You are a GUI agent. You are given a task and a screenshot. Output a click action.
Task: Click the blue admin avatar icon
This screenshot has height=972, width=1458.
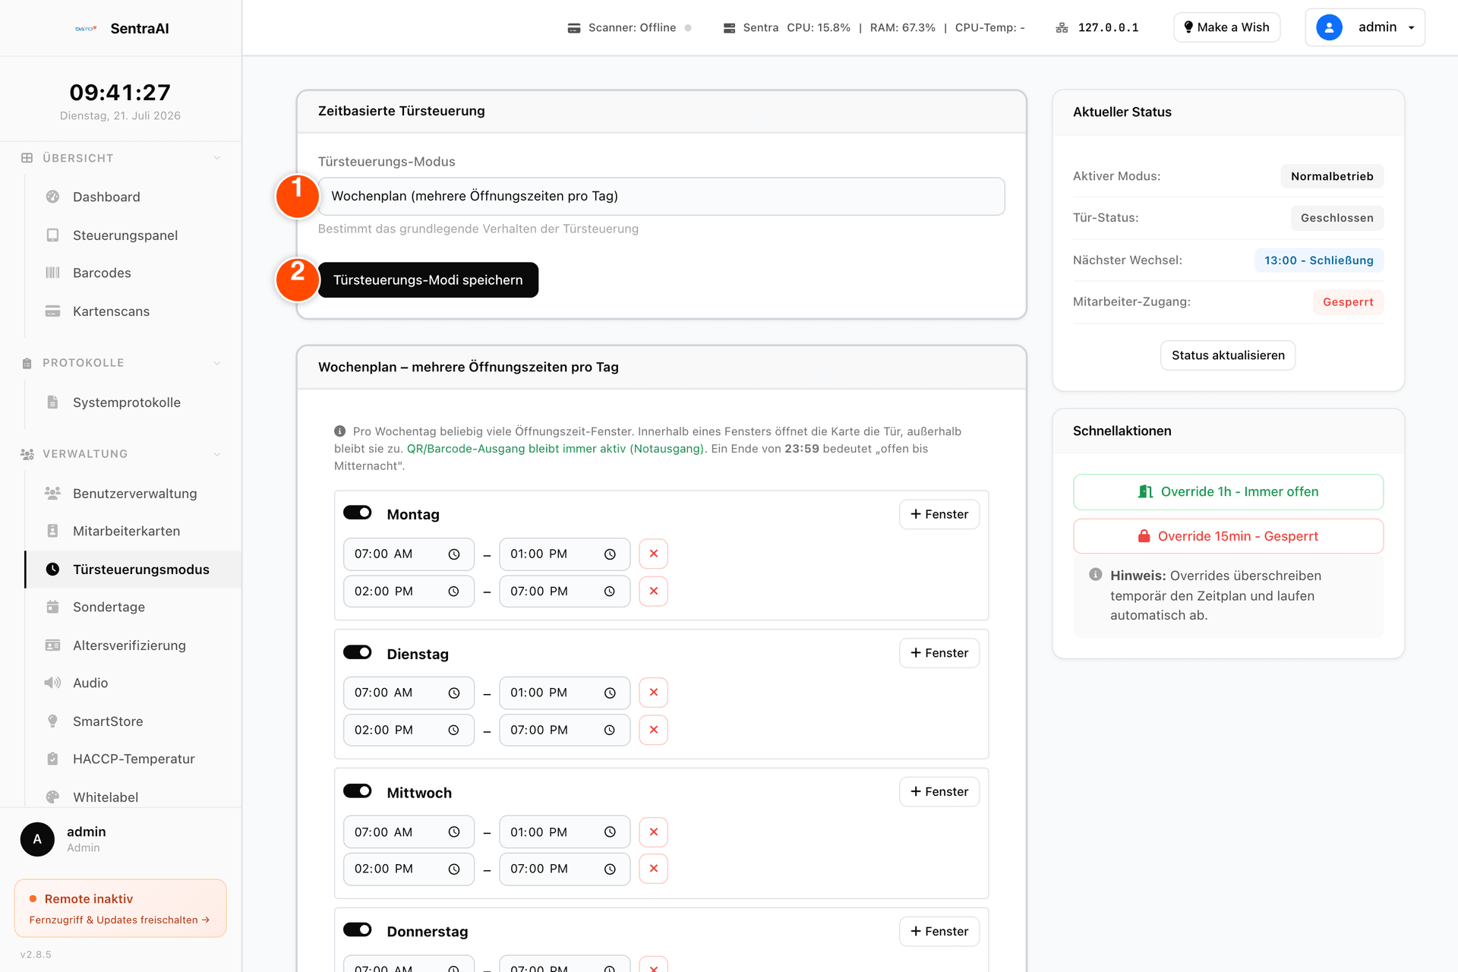(x=1329, y=27)
